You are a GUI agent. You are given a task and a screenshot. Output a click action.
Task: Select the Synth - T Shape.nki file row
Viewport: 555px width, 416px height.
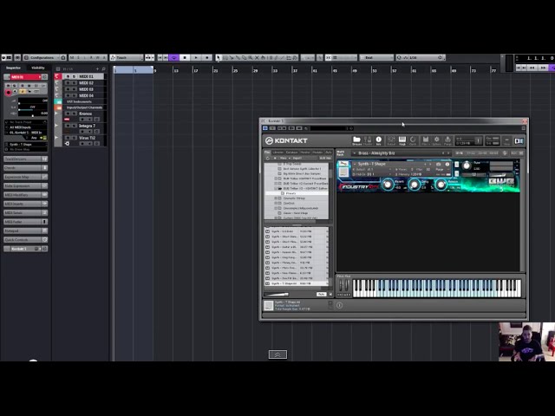click(x=297, y=283)
